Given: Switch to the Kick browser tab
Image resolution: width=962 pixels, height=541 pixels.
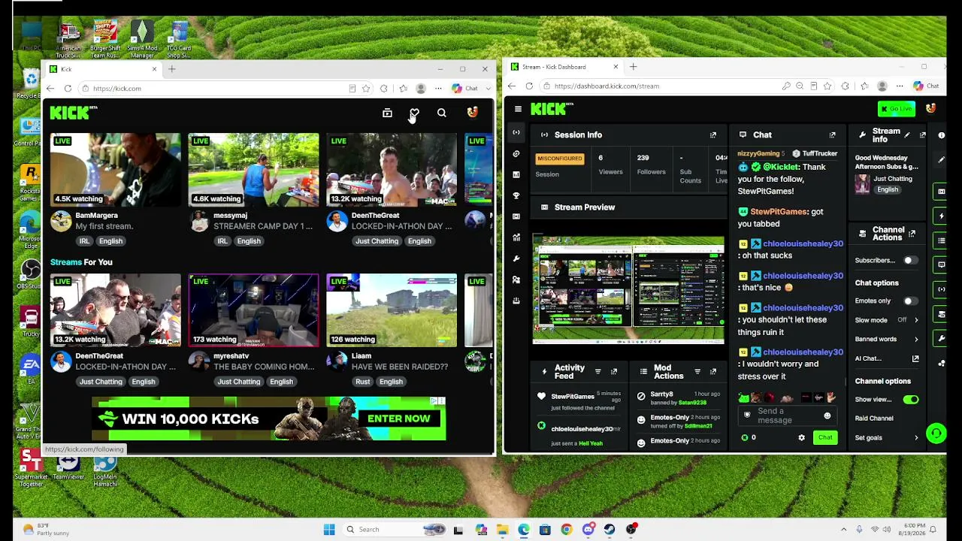Looking at the screenshot, I should click(x=103, y=69).
